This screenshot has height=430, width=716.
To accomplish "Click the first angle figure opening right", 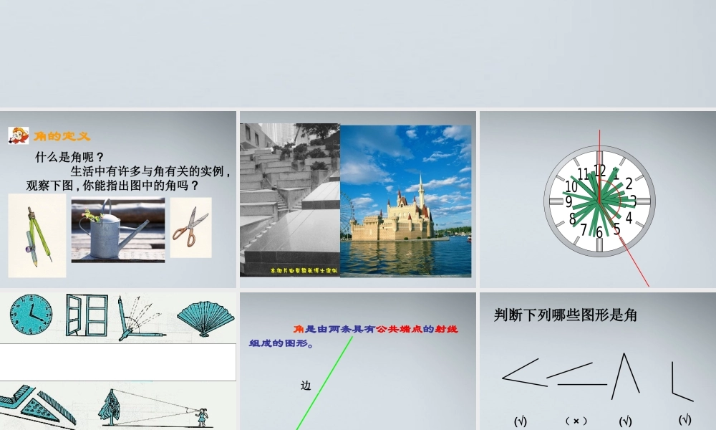I will [x=524, y=373].
